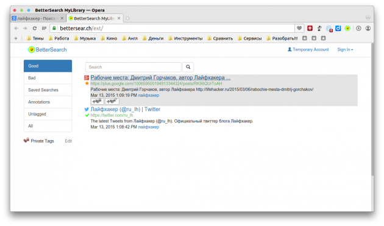Reload the current page
The width and height of the screenshot is (384, 226).
(x=35, y=29)
